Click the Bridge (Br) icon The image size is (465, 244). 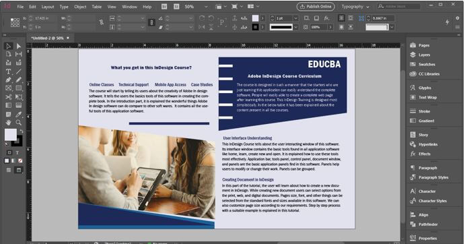point(164,7)
